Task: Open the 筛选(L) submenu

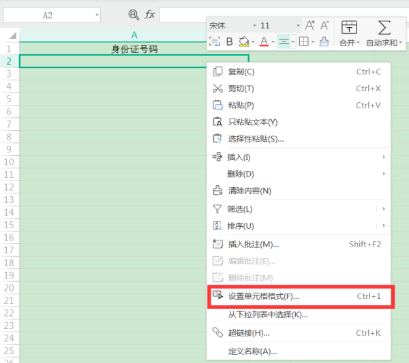Action: [299, 209]
